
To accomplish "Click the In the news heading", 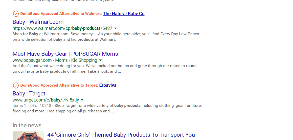I will pos(27,125).
